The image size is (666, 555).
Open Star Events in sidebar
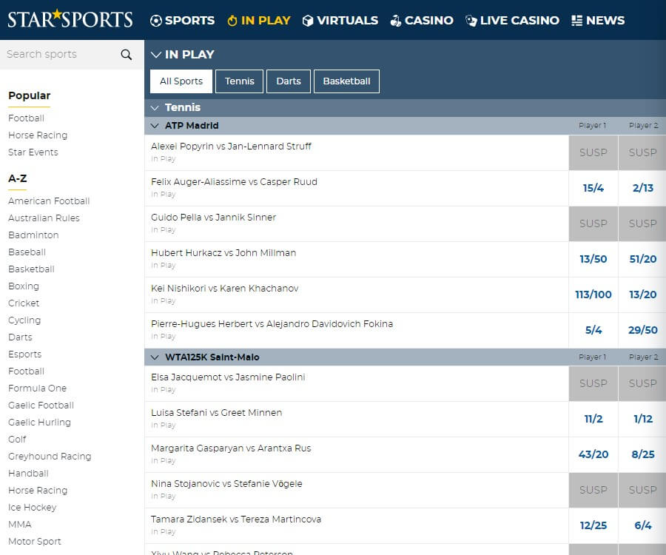(33, 152)
